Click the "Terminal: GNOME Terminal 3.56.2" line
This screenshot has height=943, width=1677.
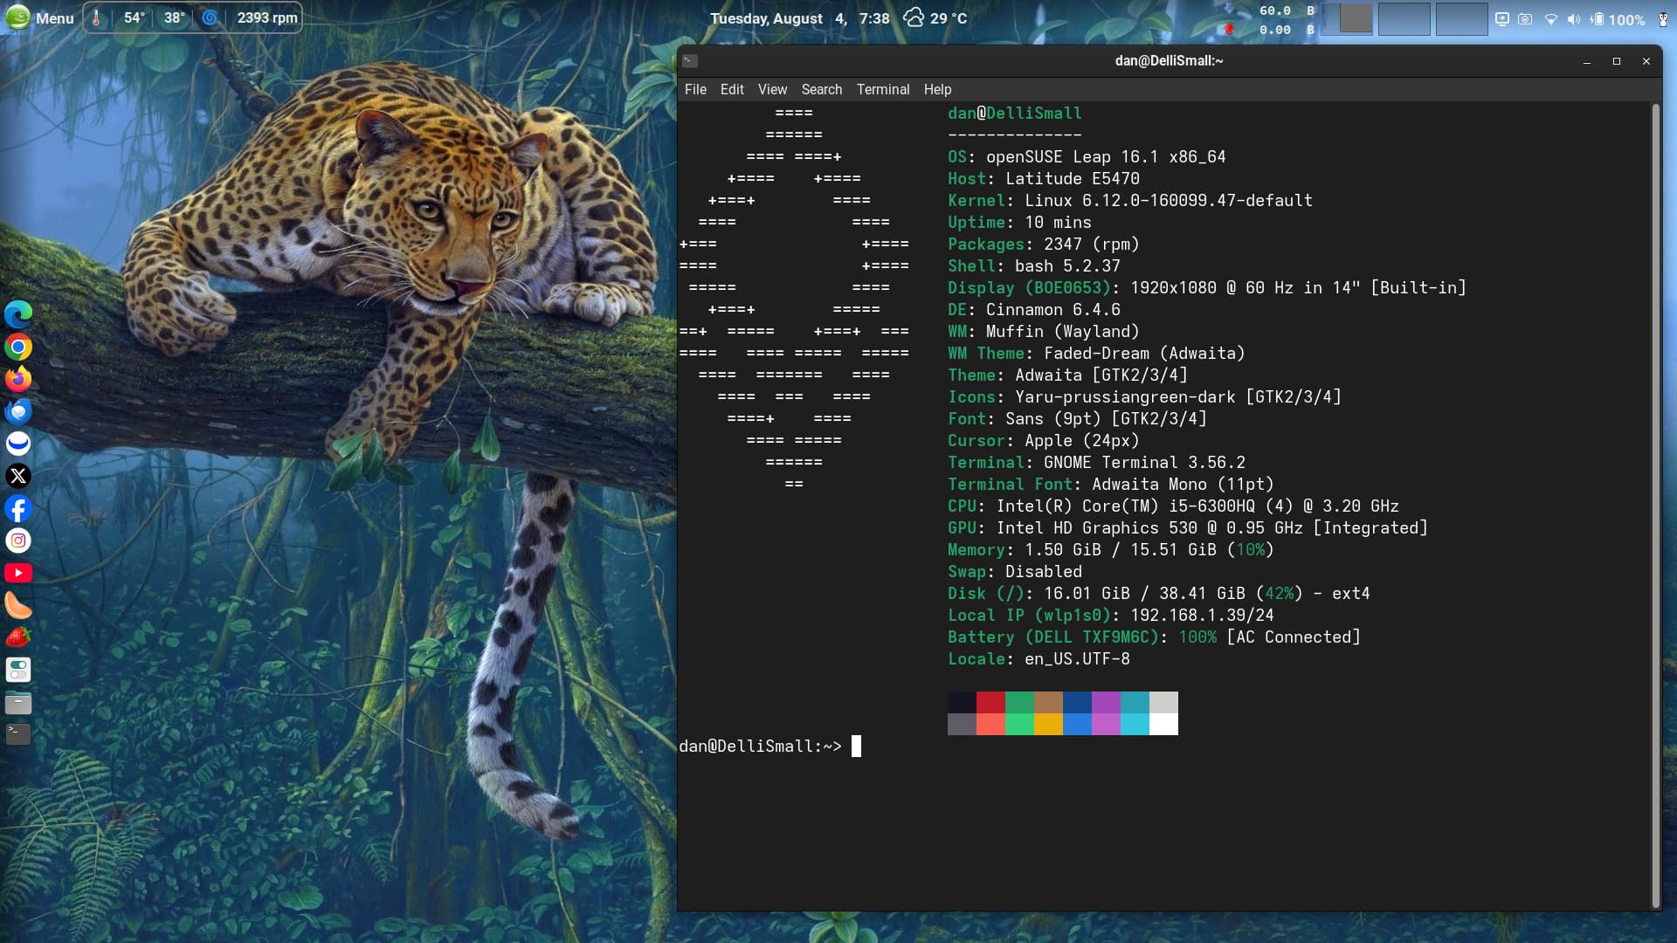[1097, 463]
